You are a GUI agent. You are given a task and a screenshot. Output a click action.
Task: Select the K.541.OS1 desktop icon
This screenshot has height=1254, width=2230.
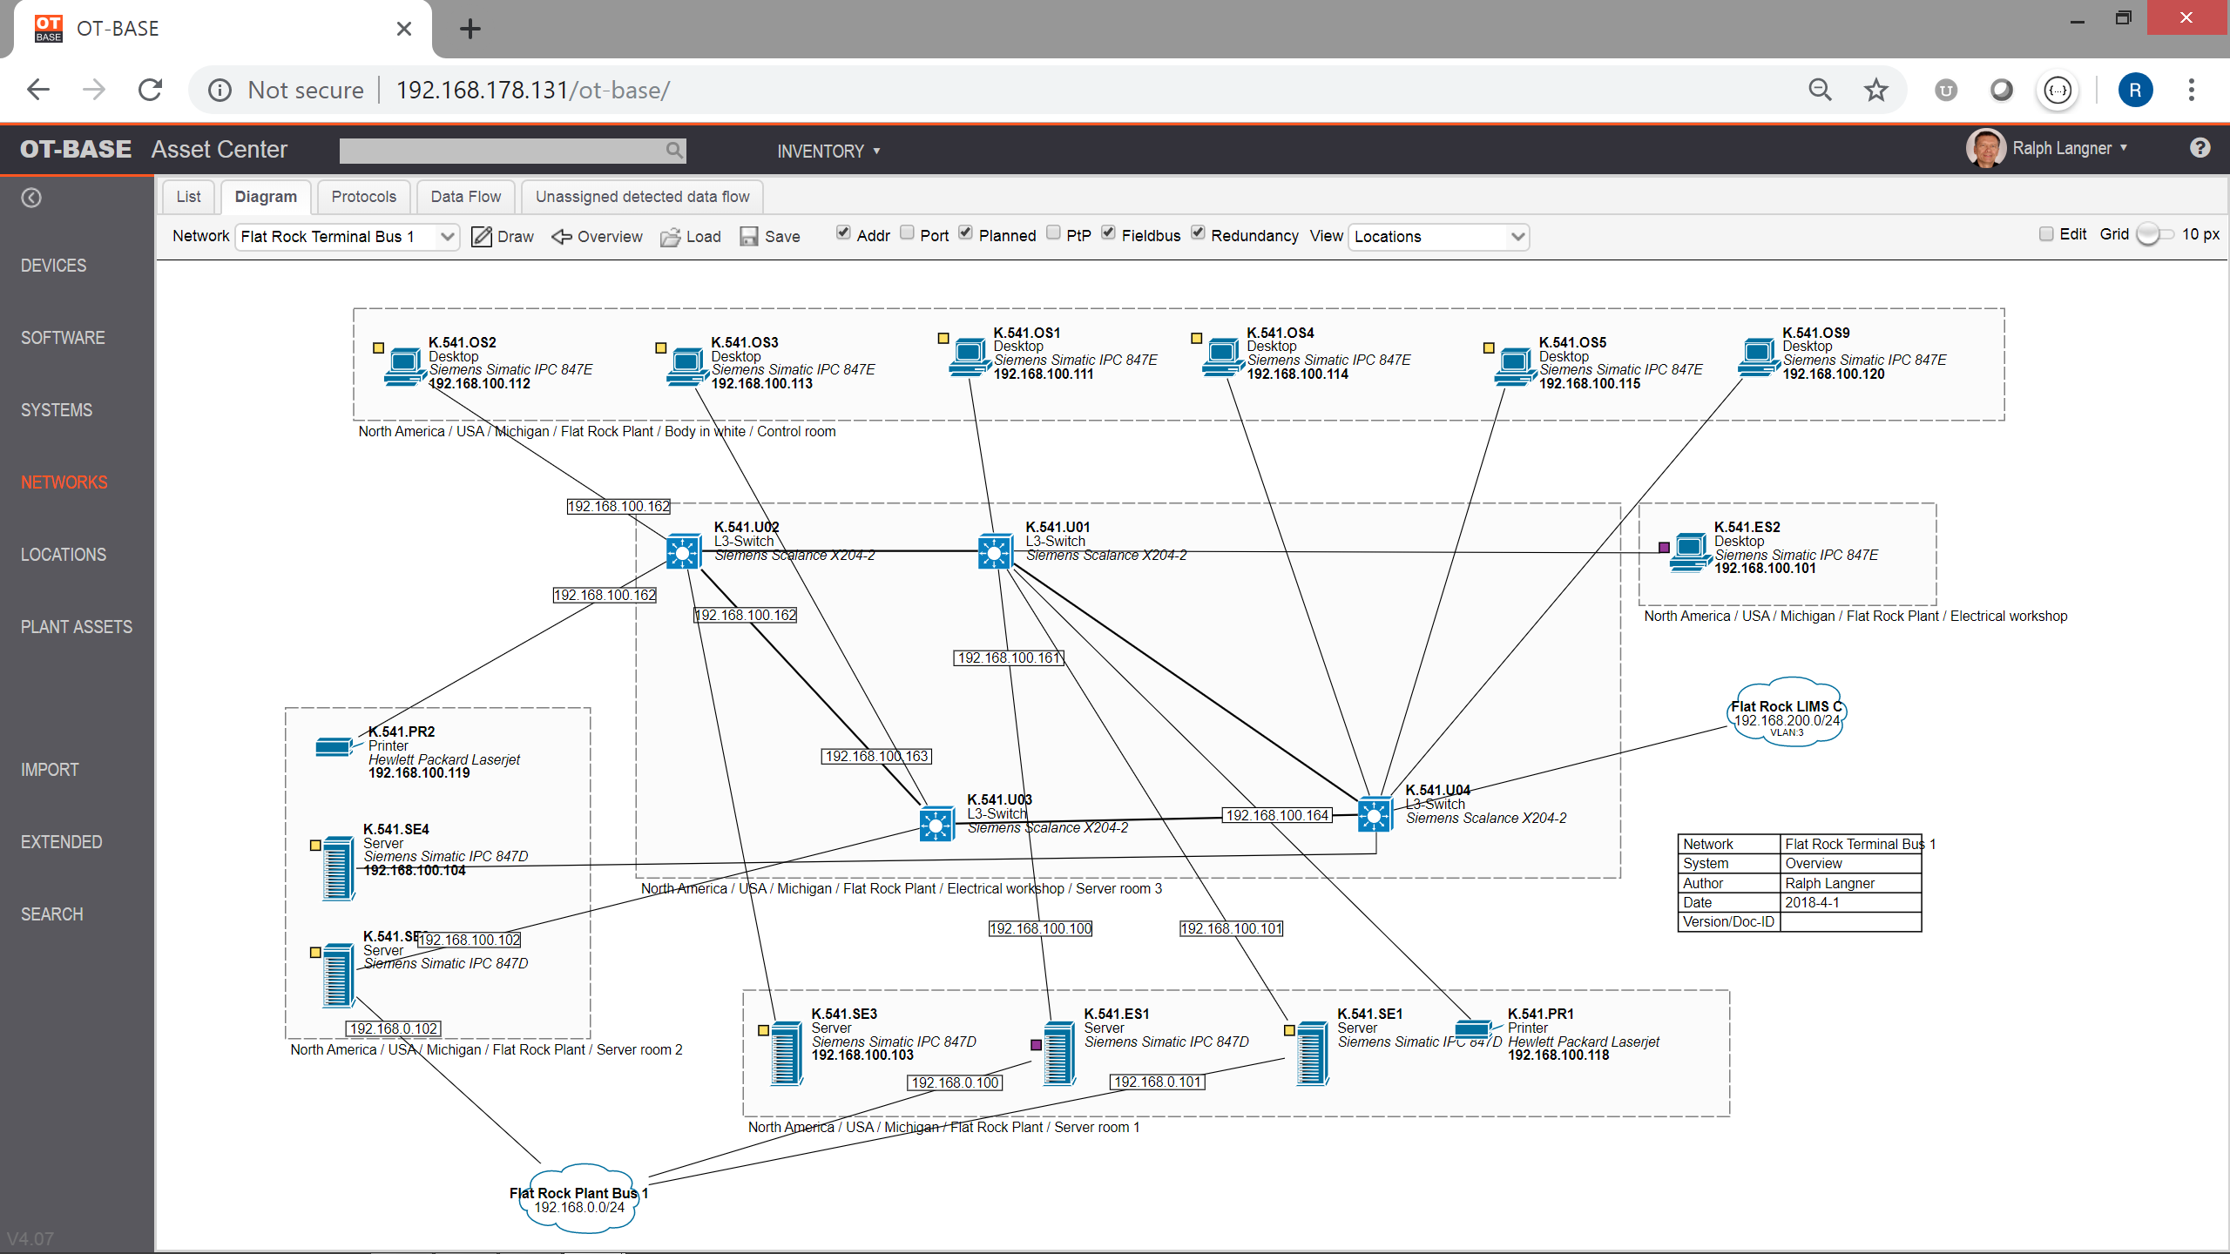tap(970, 356)
